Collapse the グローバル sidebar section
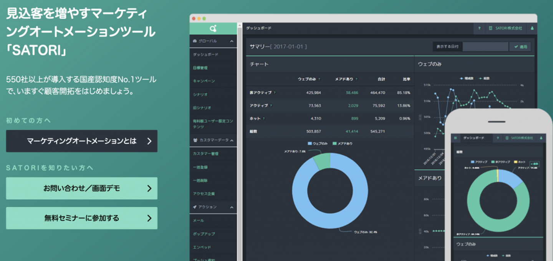The height and width of the screenshot is (261, 553). click(x=232, y=41)
